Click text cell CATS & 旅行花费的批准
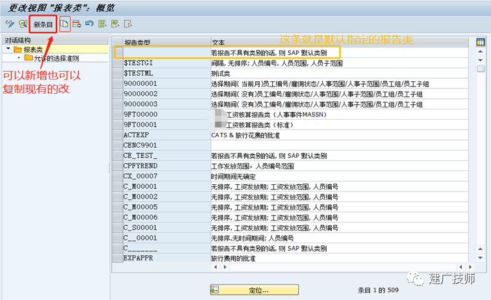This screenshot has height=300, width=491. pos(340,135)
